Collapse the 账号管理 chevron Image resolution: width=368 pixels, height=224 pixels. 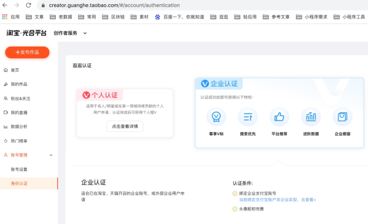[x=51, y=155]
